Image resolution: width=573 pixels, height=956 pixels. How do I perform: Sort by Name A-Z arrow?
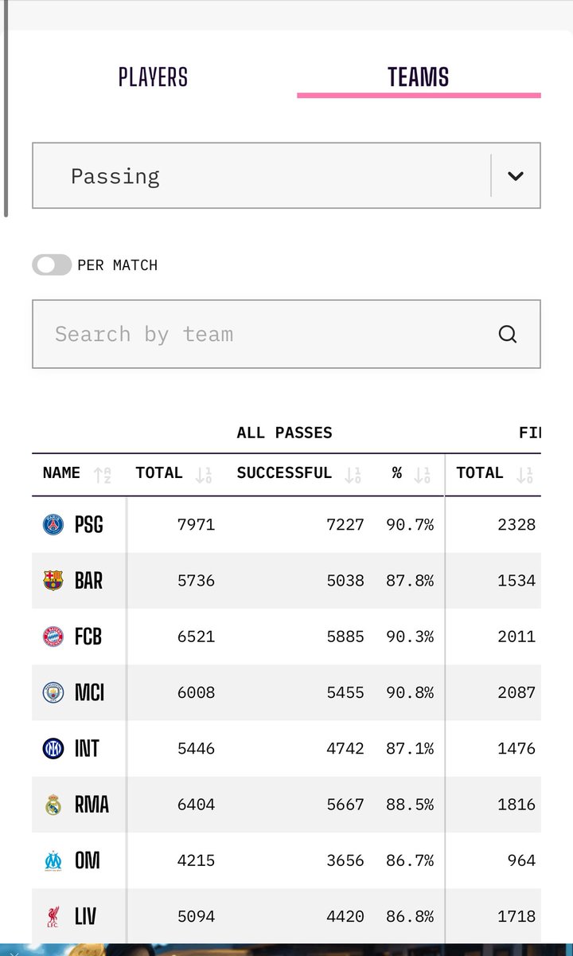pyautogui.click(x=102, y=475)
